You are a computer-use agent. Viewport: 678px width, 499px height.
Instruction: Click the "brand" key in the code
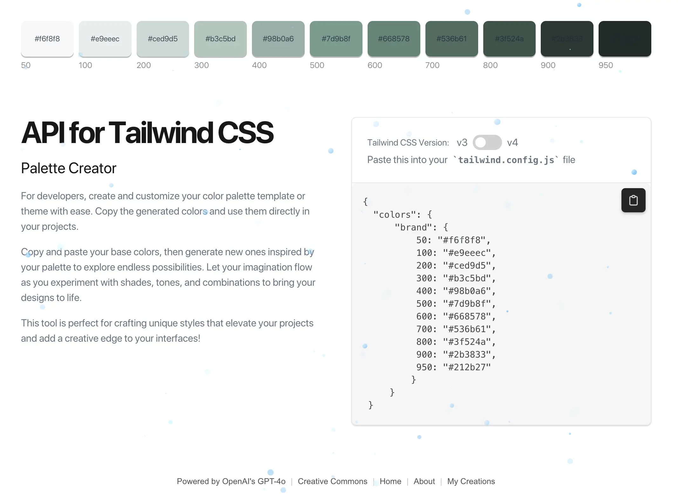point(413,227)
